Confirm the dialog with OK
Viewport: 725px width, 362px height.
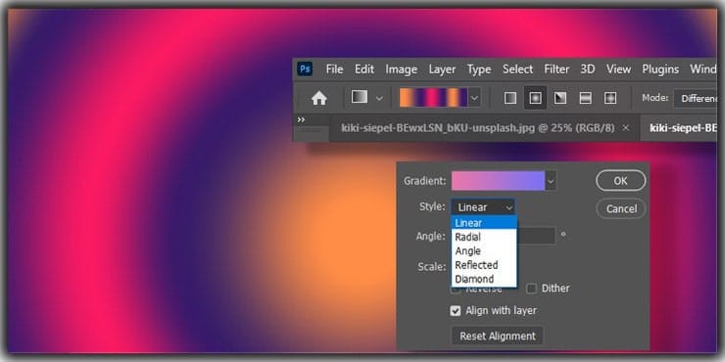pos(620,181)
